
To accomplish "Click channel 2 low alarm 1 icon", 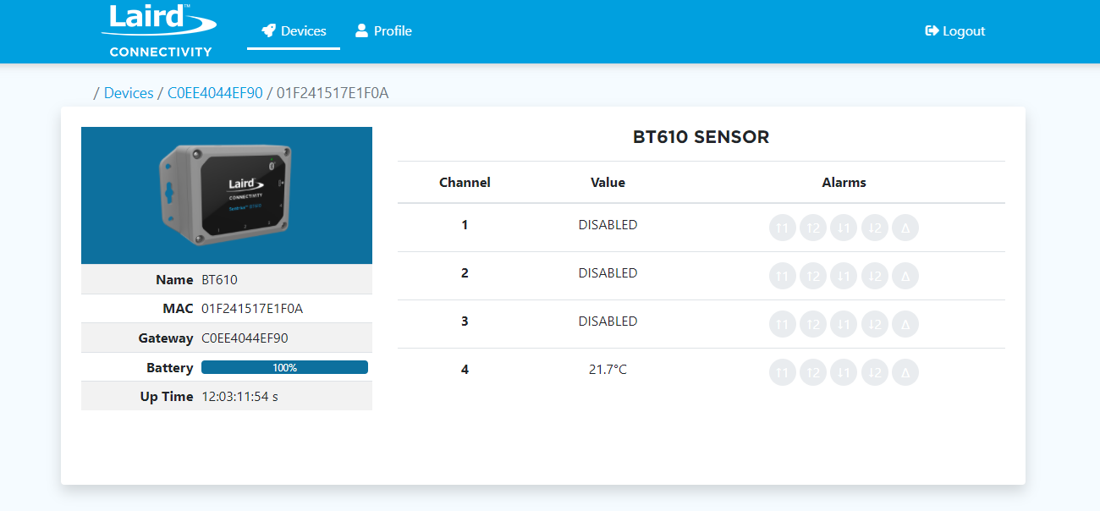I will pos(844,276).
